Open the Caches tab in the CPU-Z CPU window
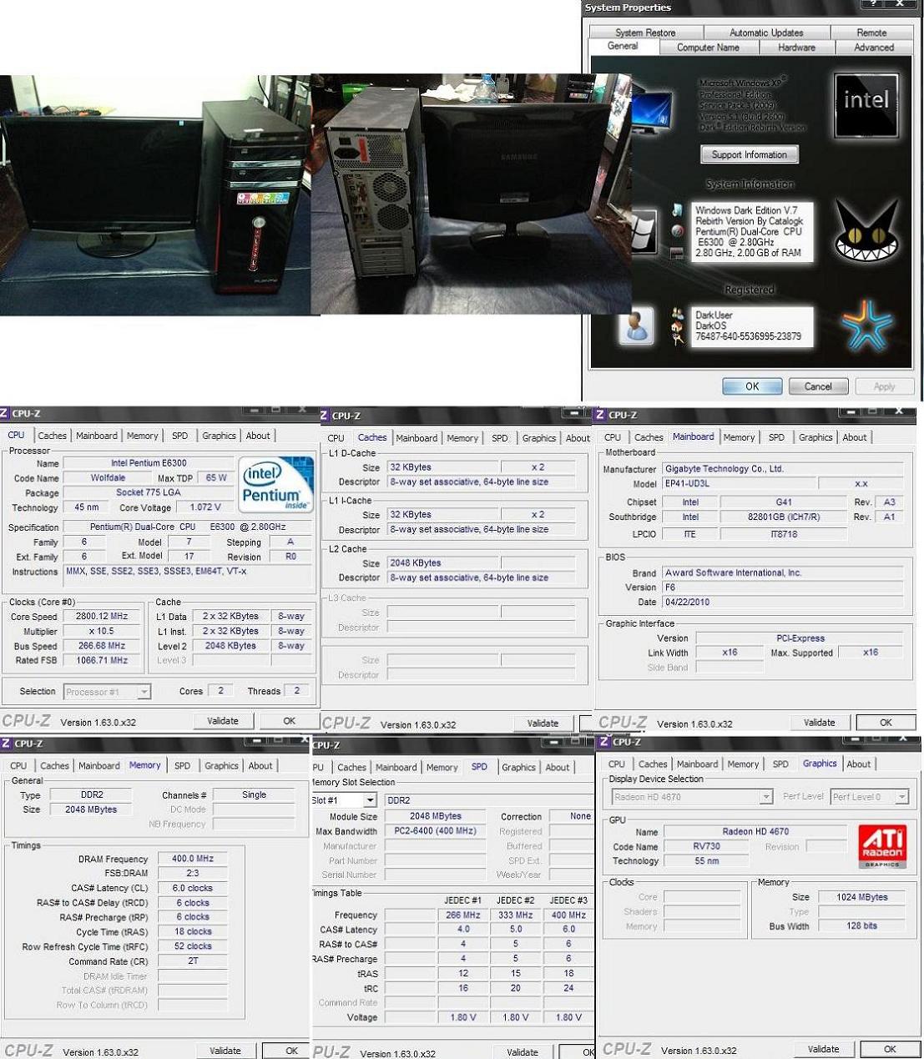 pyautogui.click(x=52, y=436)
